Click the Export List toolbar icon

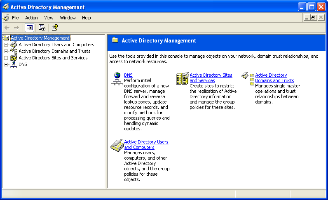pos(42,28)
